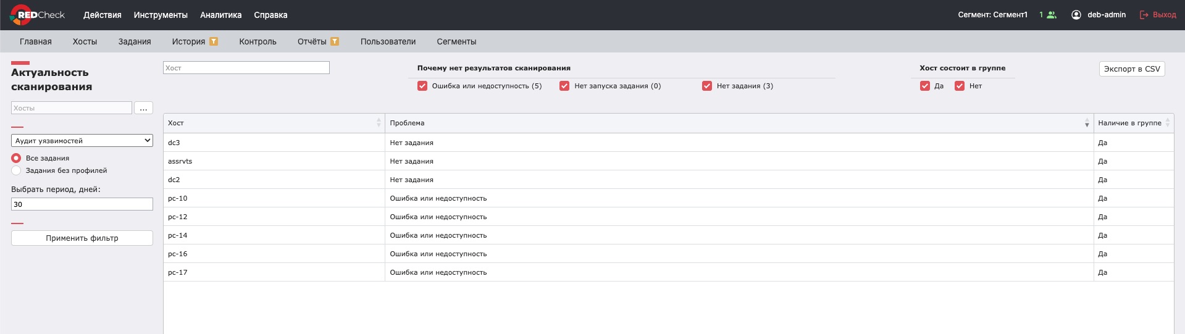Open the Контроль tab
The image size is (1185, 334).
tap(258, 41)
